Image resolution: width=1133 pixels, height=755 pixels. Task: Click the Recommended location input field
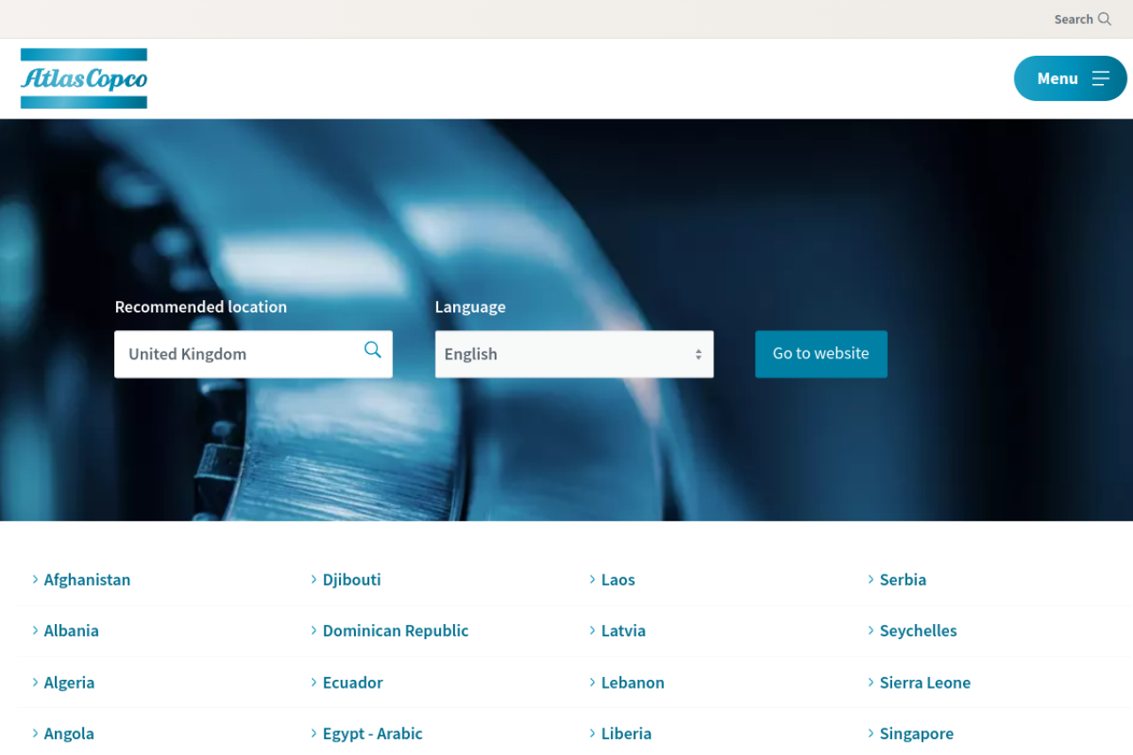(239, 354)
